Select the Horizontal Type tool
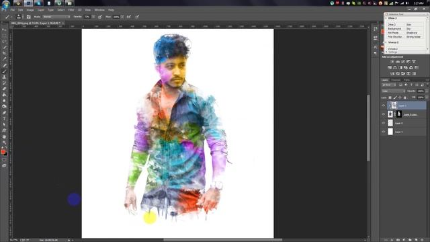 4,119
